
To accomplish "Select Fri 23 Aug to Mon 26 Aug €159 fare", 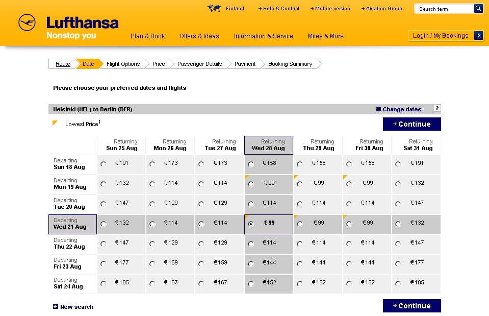I will (152, 264).
